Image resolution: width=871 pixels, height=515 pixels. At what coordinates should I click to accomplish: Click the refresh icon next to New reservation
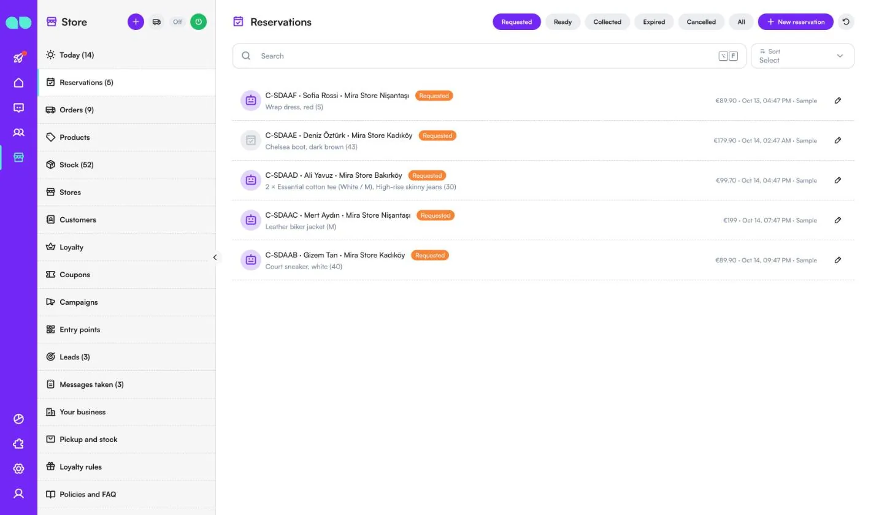click(x=846, y=21)
